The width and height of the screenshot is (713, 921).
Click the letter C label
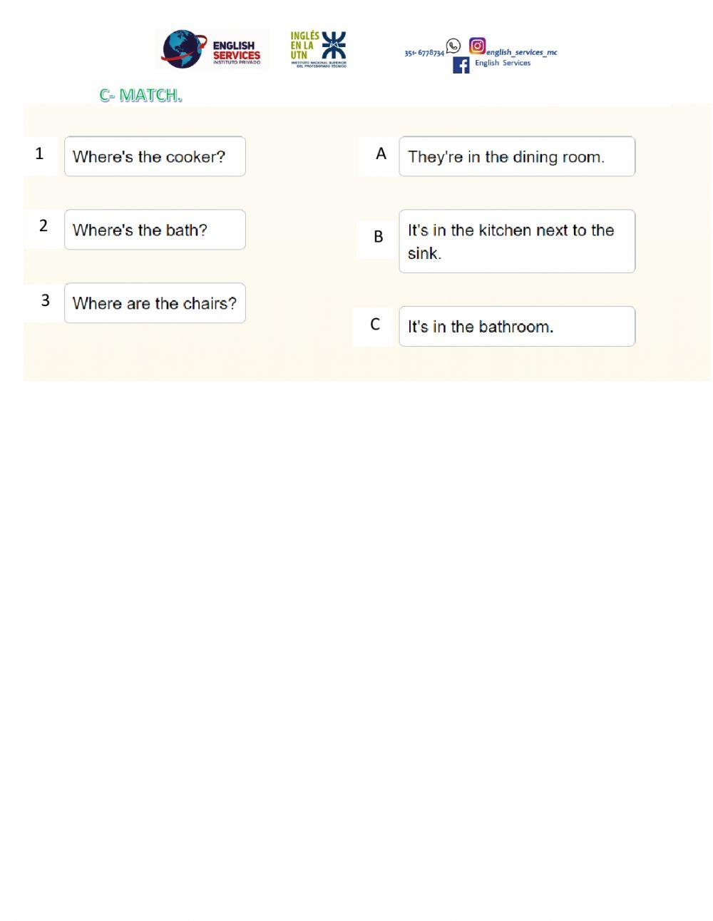tap(375, 325)
